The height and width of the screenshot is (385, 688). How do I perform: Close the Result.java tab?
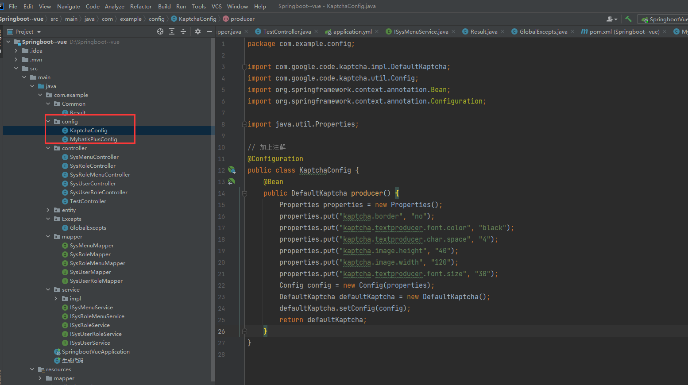pos(502,31)
